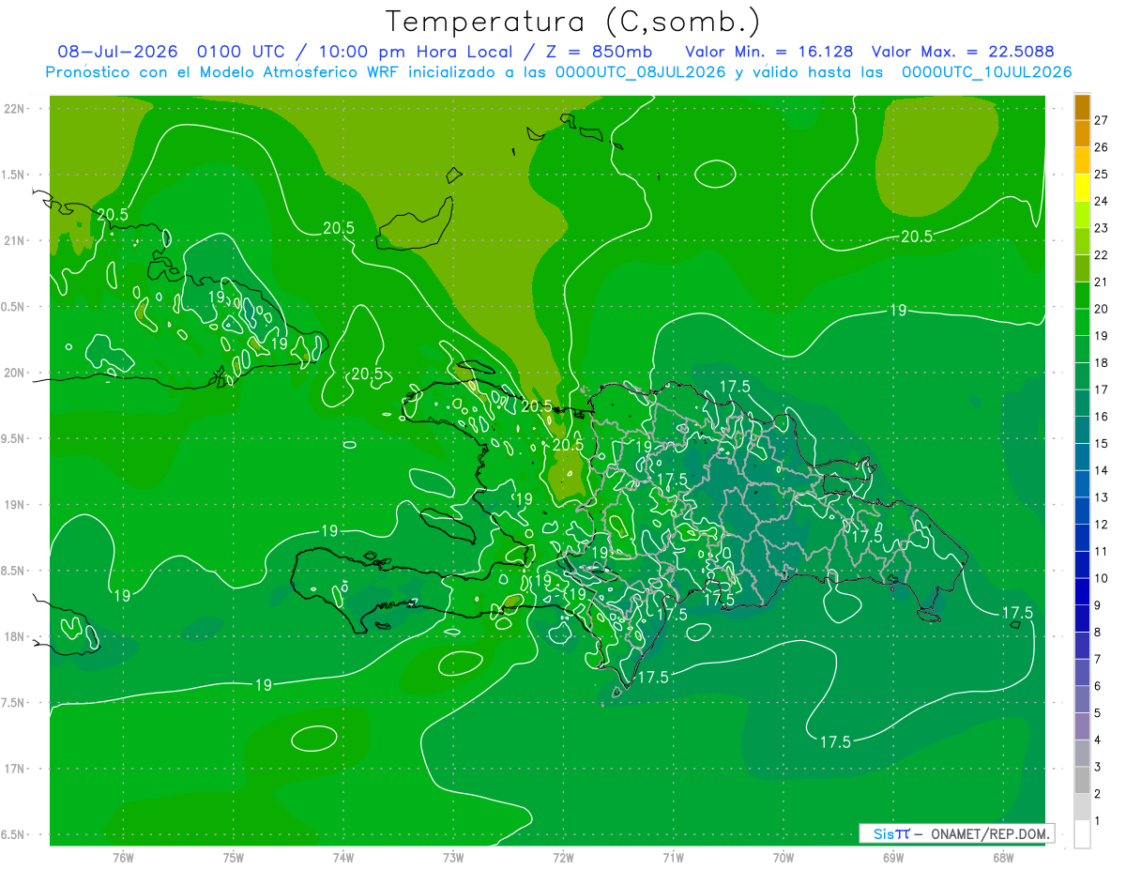The image size is (1126, 870).
Task: Click the color scale label "27"
Action: tap(1102, 120)
